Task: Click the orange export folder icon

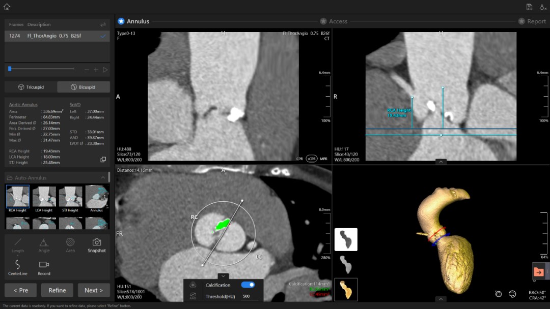Action: tap(539, 272)
